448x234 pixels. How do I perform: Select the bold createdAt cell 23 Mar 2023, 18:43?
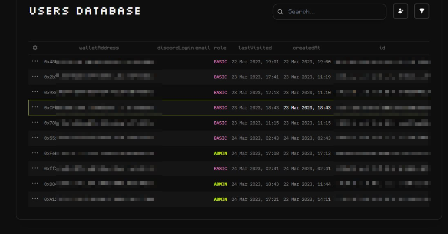click(307, 108)
